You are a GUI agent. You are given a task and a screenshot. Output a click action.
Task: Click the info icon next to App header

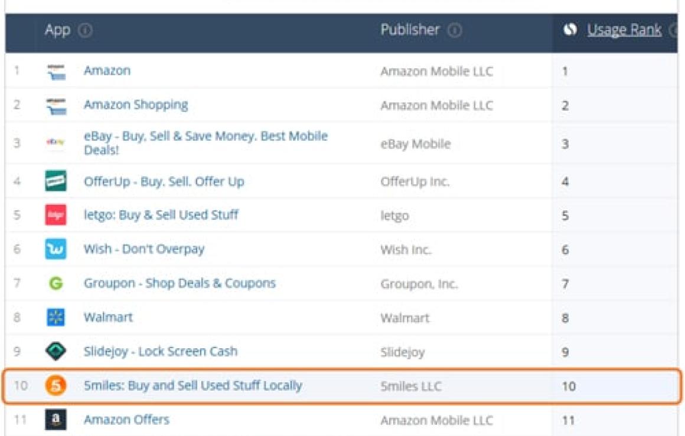[x=86, y=31]
